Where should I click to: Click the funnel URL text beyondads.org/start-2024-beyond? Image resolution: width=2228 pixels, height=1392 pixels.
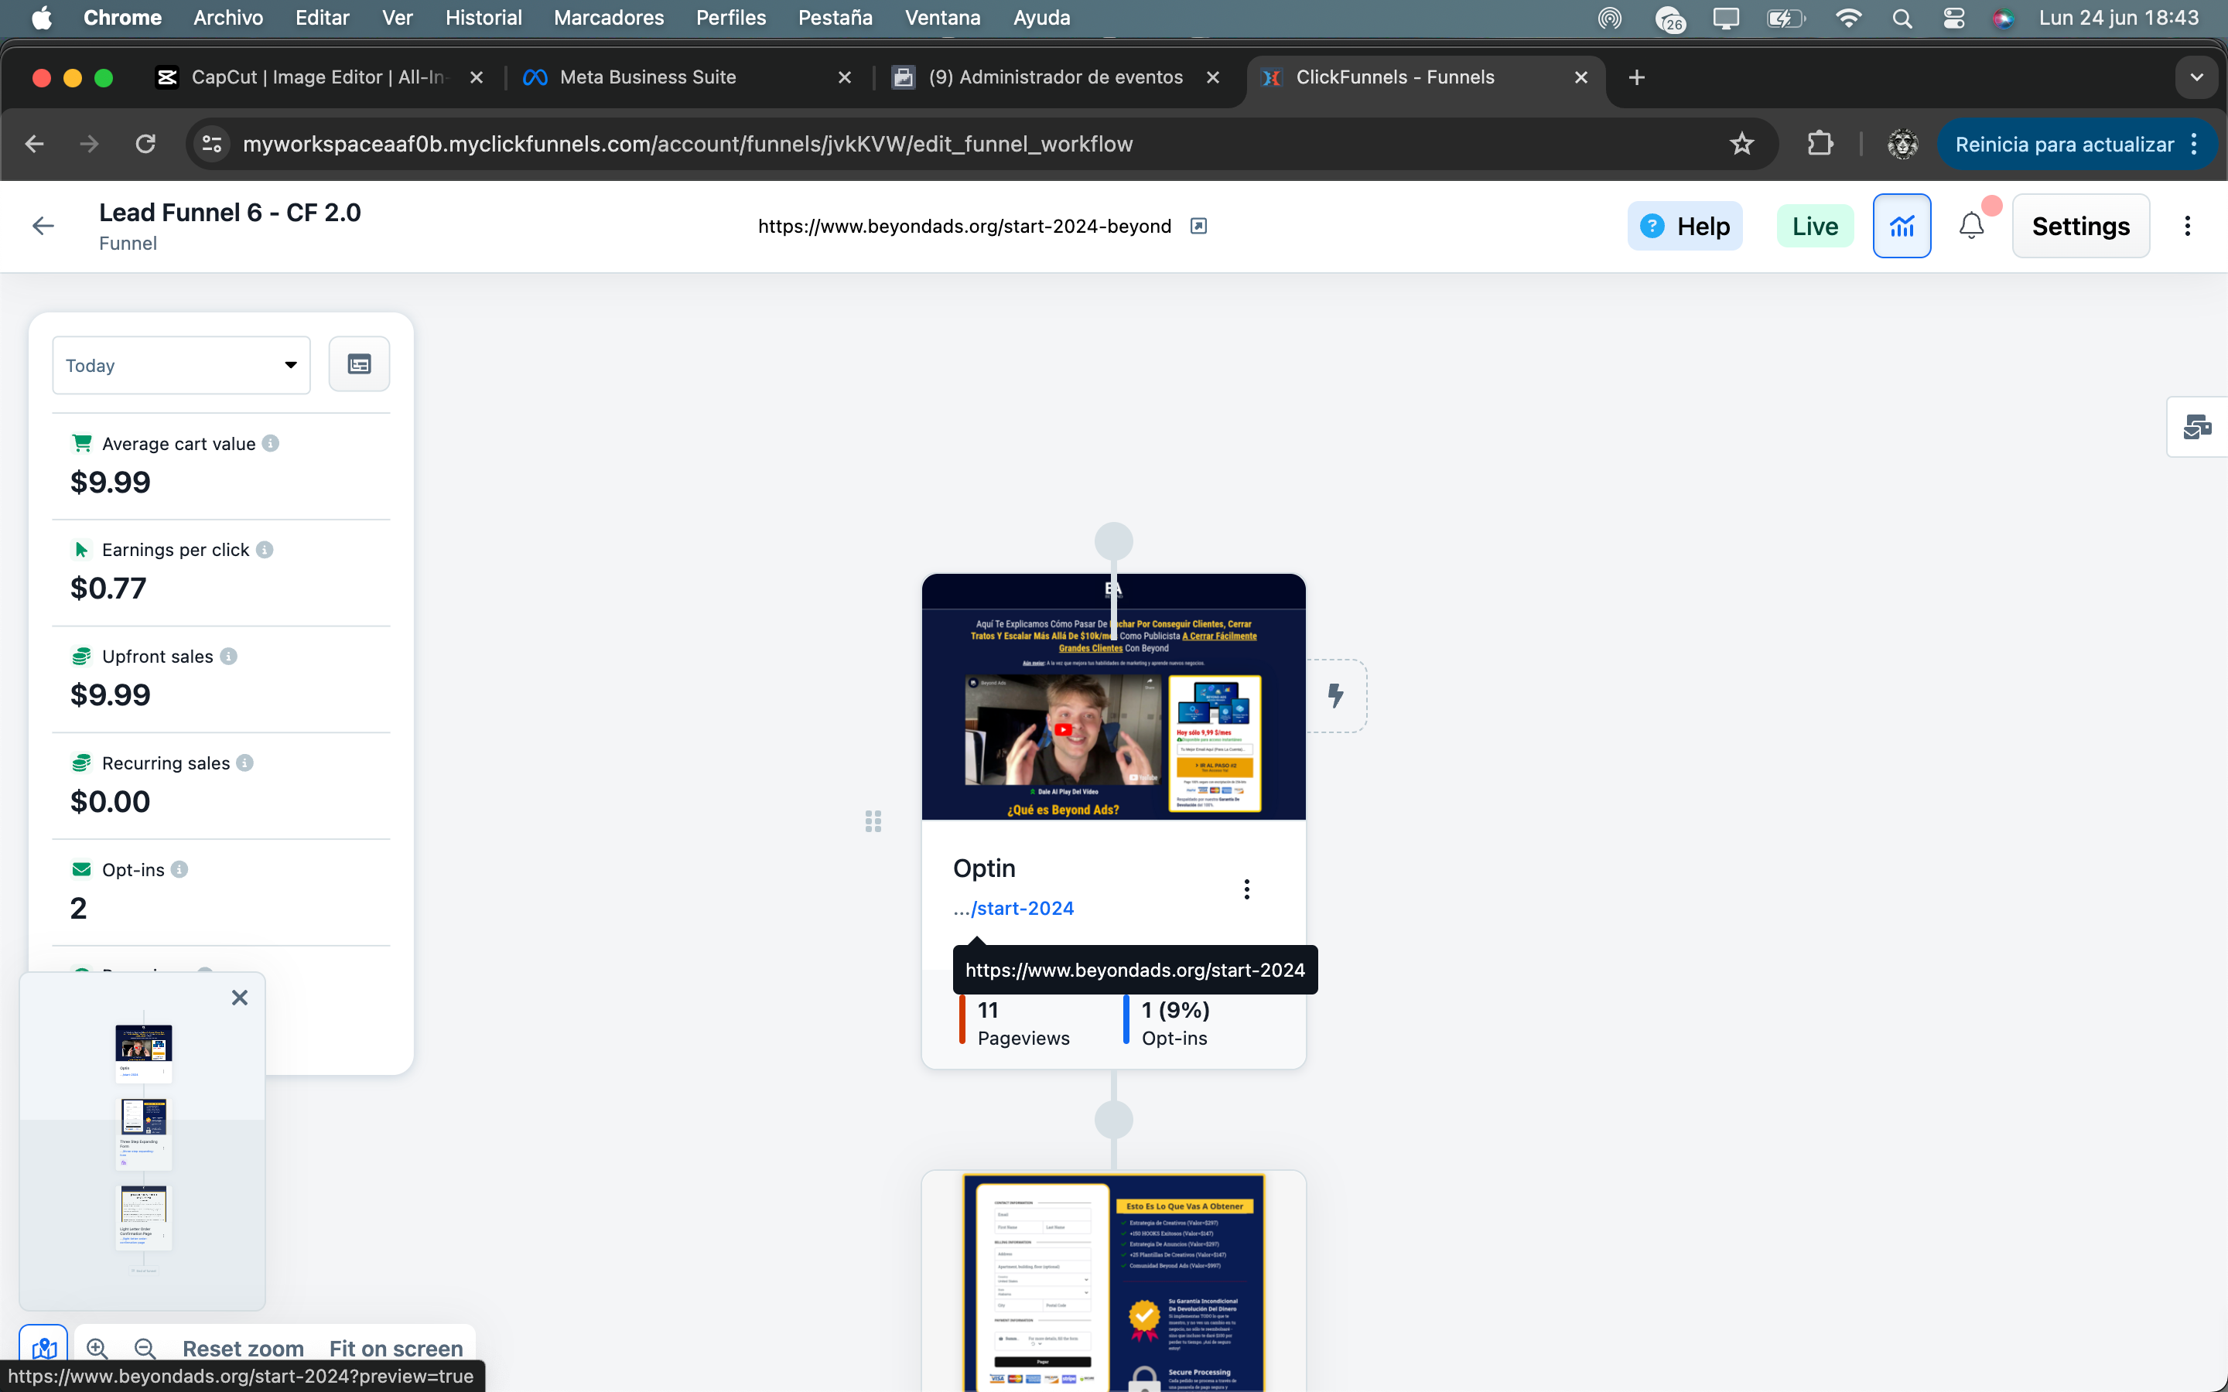coord(965,227)
